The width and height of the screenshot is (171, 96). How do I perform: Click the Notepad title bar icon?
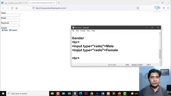73,27
